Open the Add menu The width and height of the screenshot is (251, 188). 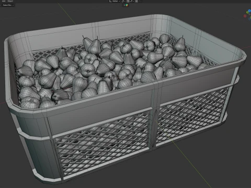point(4,1)
